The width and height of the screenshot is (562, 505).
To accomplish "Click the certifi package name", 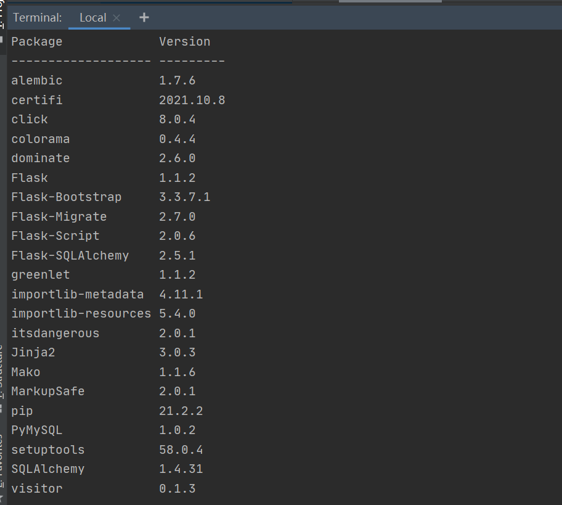I will [x=37, y=100].
